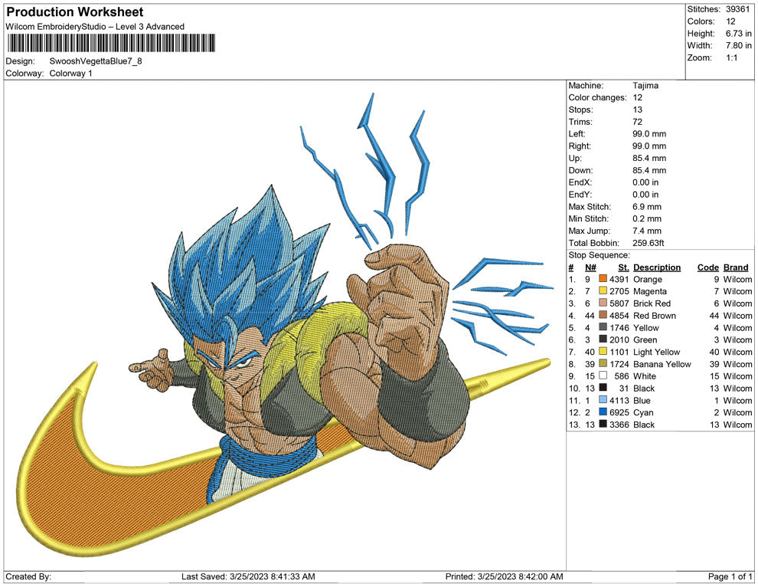Click the Cyan color swatch in stop 12

(603, 412)
